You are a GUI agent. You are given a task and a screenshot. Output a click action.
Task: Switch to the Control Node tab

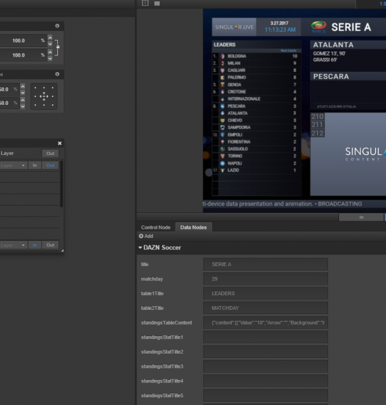pyautogui.click(x=156, y=228)
